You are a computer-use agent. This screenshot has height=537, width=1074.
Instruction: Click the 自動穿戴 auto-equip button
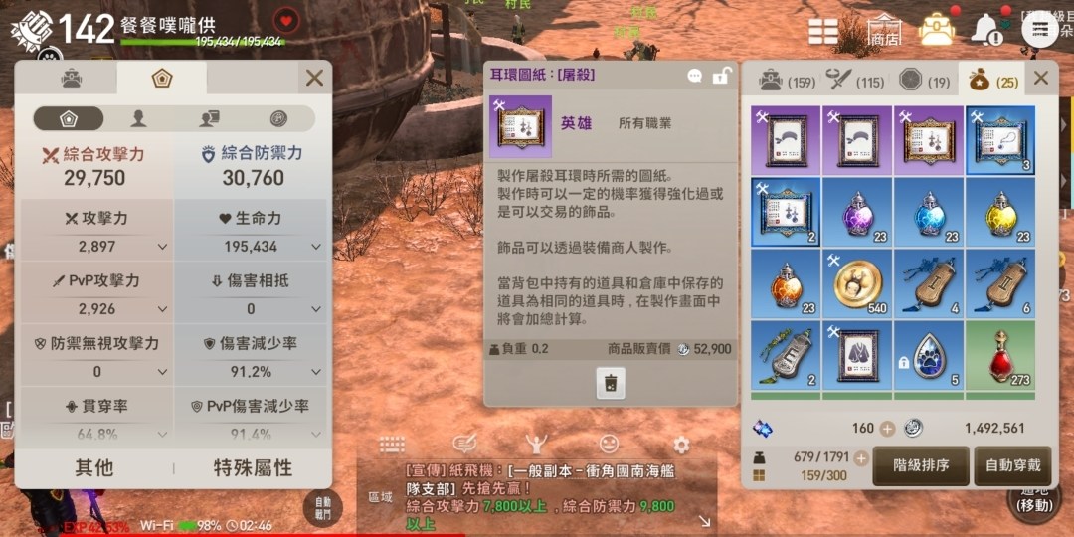tap(1012, 465)
